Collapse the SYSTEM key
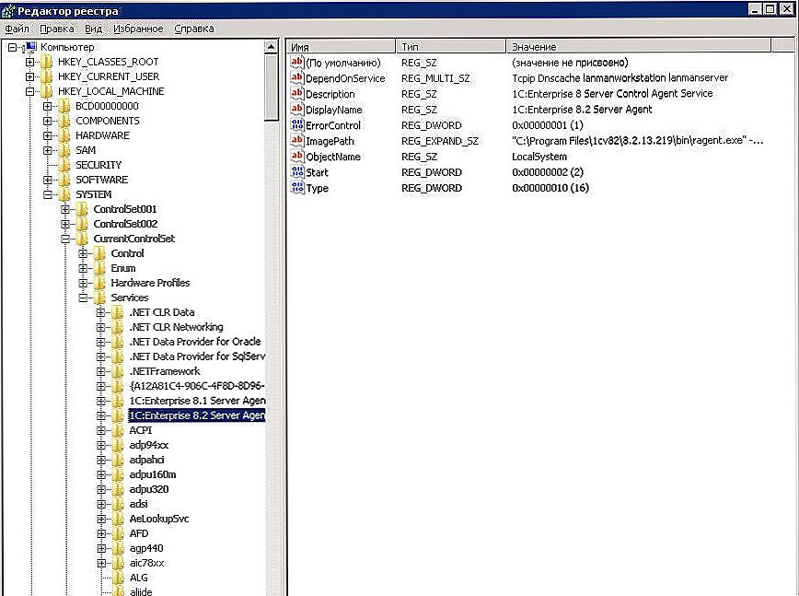 click(47, 194)
